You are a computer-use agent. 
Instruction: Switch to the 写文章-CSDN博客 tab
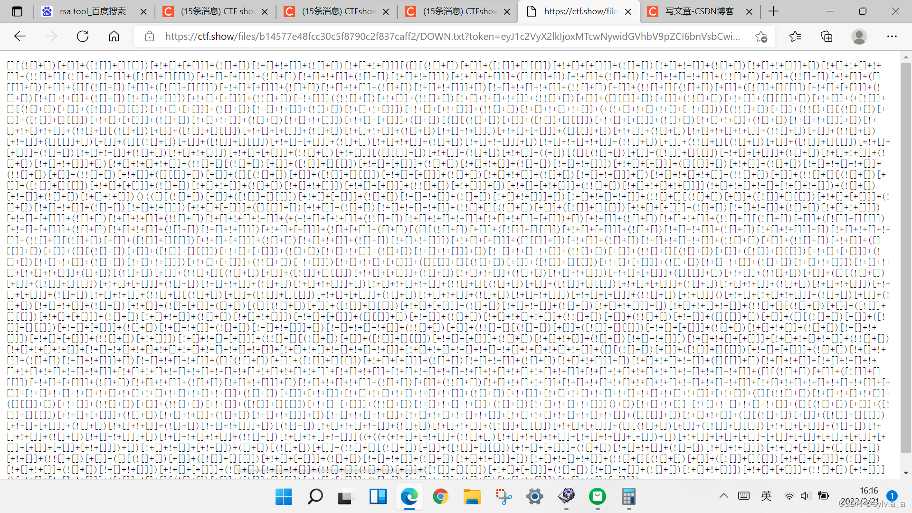699,11
